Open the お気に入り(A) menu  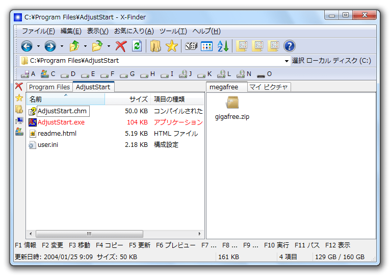[x=134, y=31]
